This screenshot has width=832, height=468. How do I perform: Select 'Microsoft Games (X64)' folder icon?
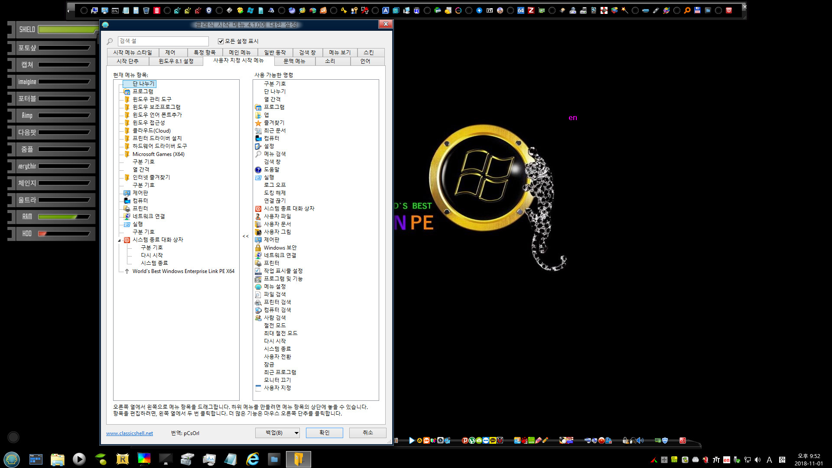pos(127,154)
